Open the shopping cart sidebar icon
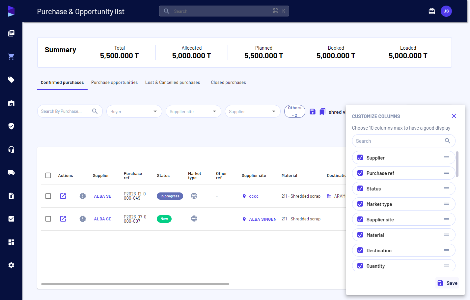470x300 pixels. click(11, 57)
